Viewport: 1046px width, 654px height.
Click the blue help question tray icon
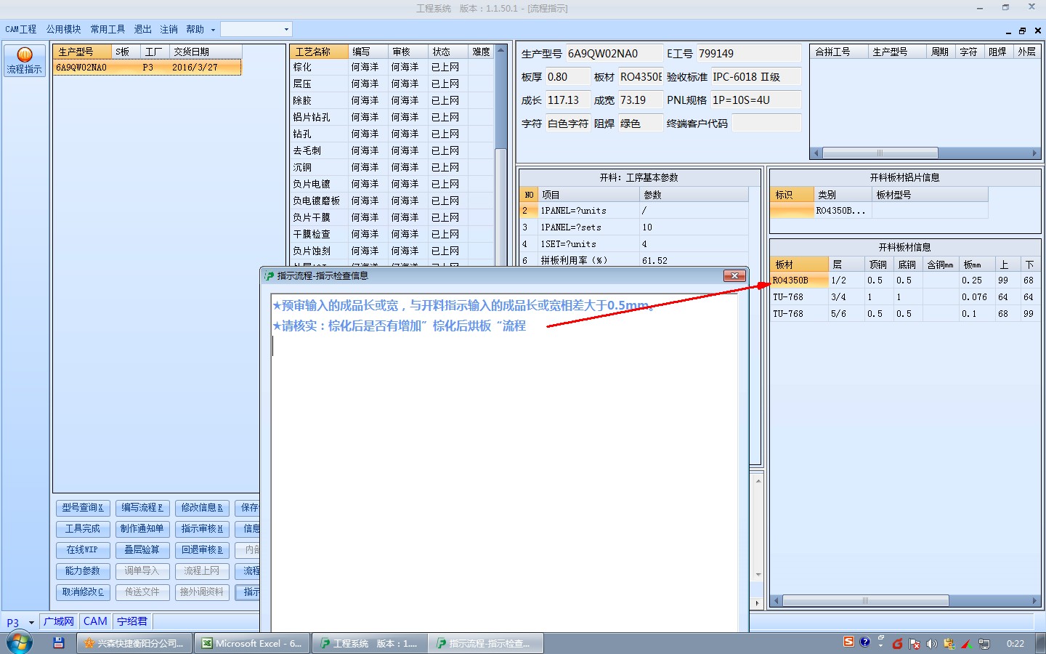tap(864, 642)
